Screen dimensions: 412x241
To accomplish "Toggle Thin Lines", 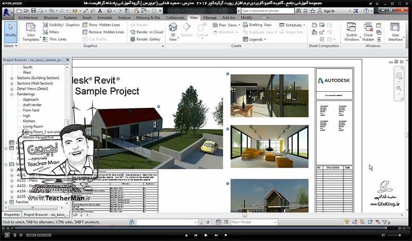I will (x=55, y=39).
